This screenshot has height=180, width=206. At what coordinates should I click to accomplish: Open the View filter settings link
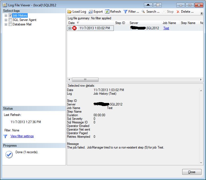coord(22,136)
